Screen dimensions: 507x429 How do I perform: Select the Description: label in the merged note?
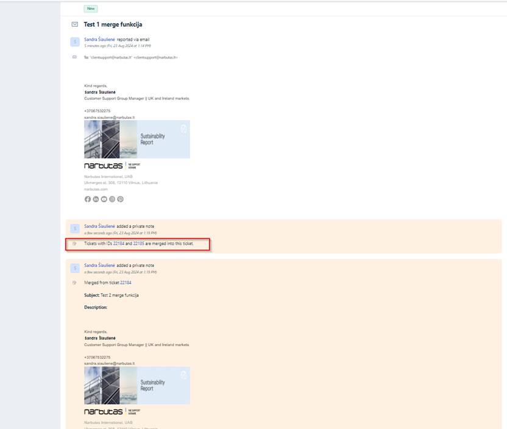tap(96, 308)
